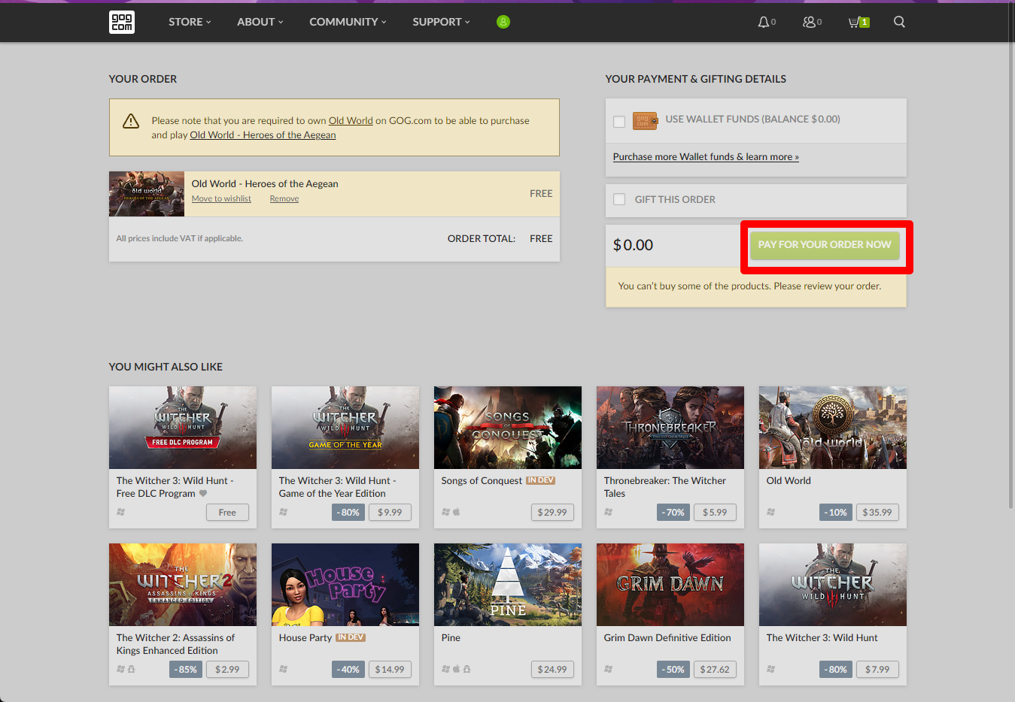Expand the SUPPORT dropdown menu
1015x702 pixels.
[441, 22]
